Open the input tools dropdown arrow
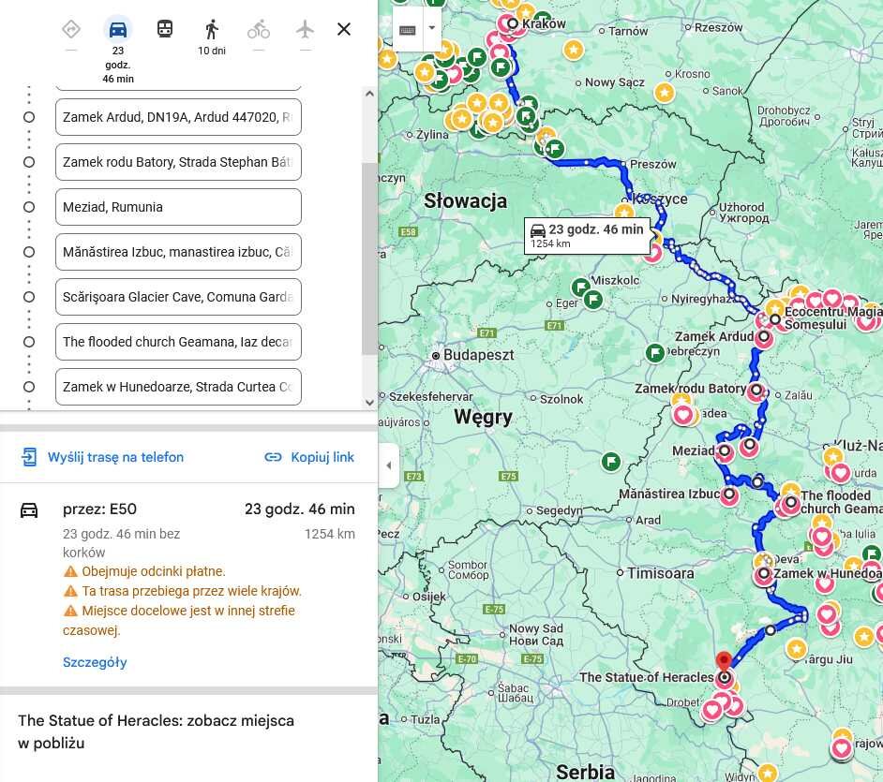 pyautogui.click(x=431, y=28)
